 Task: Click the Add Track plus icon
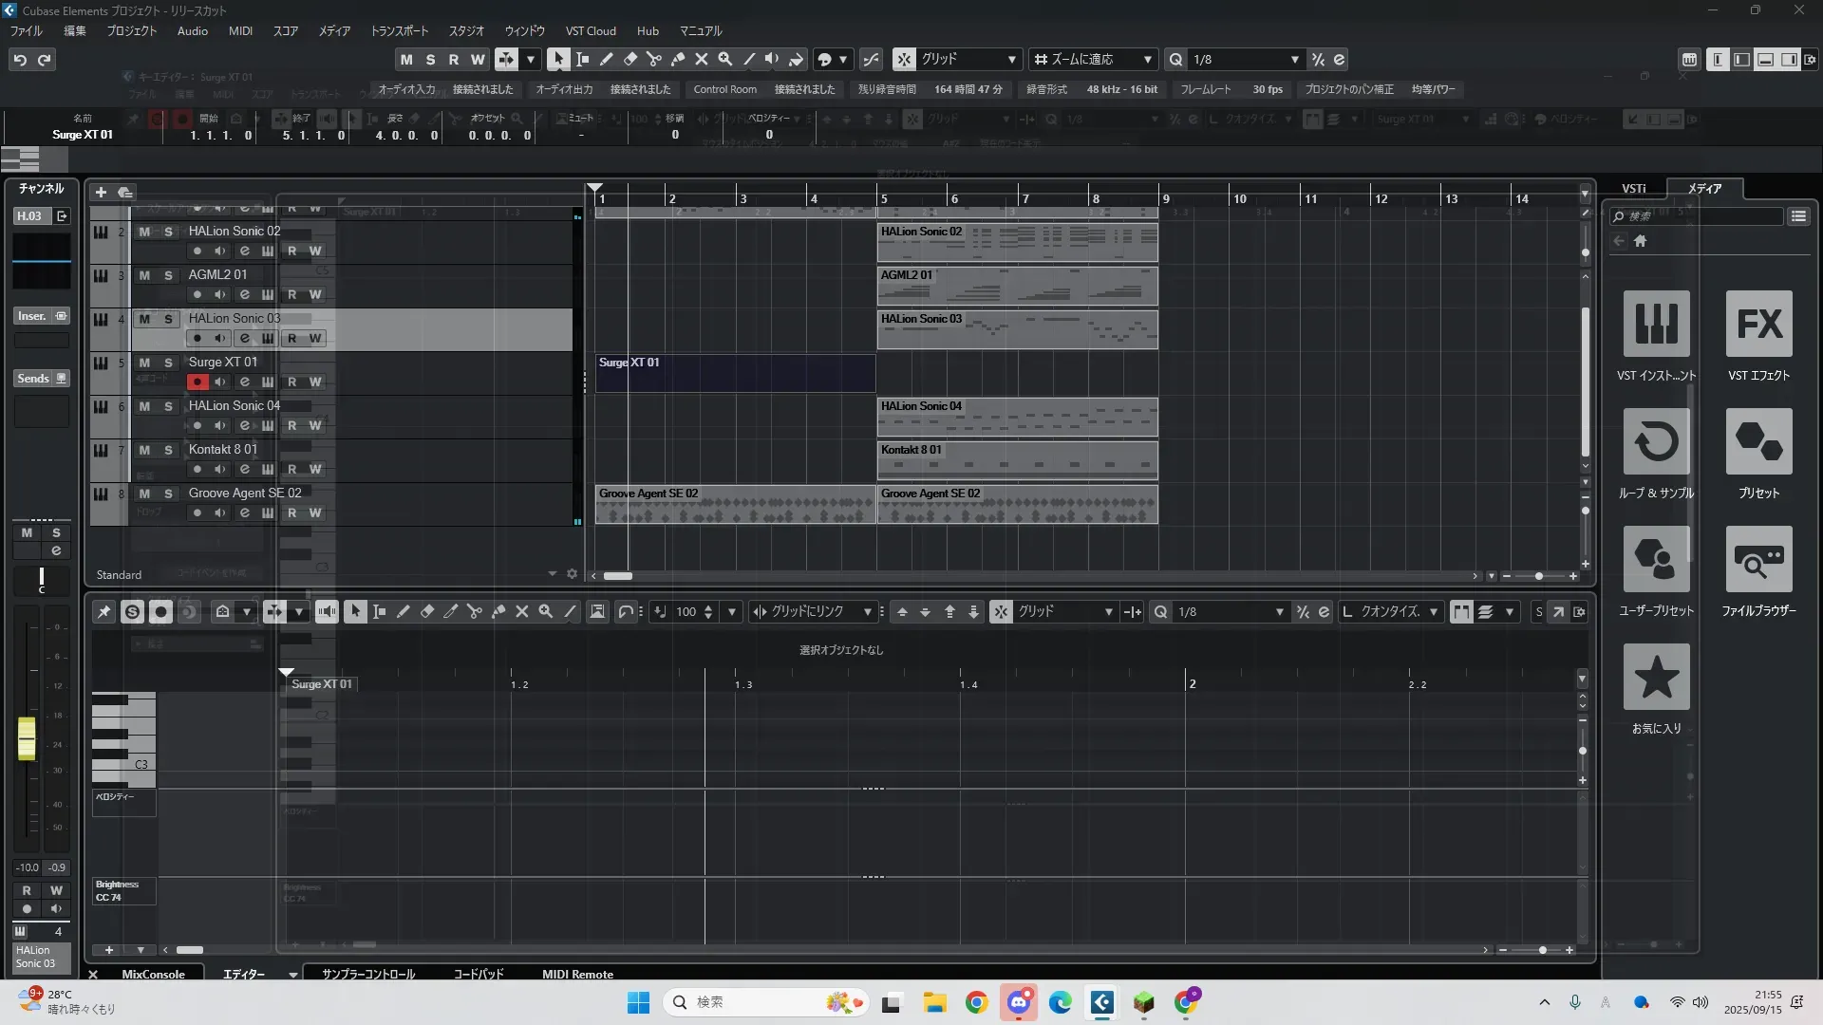[x=101, y=192]
